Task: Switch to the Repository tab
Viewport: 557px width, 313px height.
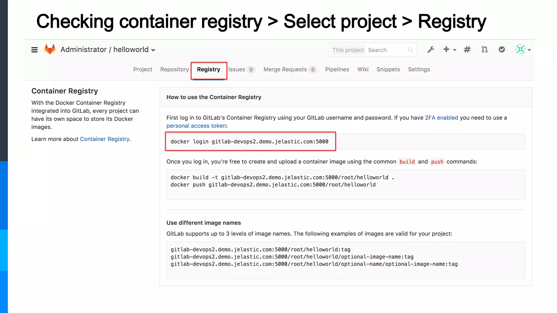Action: click(x=174, y=70)
